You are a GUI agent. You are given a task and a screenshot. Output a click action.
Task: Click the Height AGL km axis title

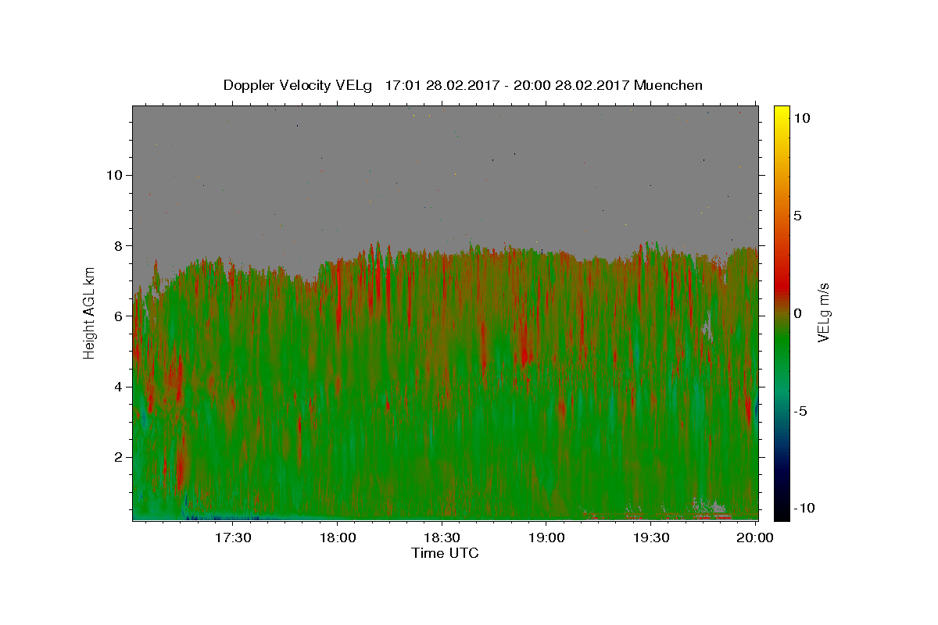pyautogui.click(x=89, y=312)
